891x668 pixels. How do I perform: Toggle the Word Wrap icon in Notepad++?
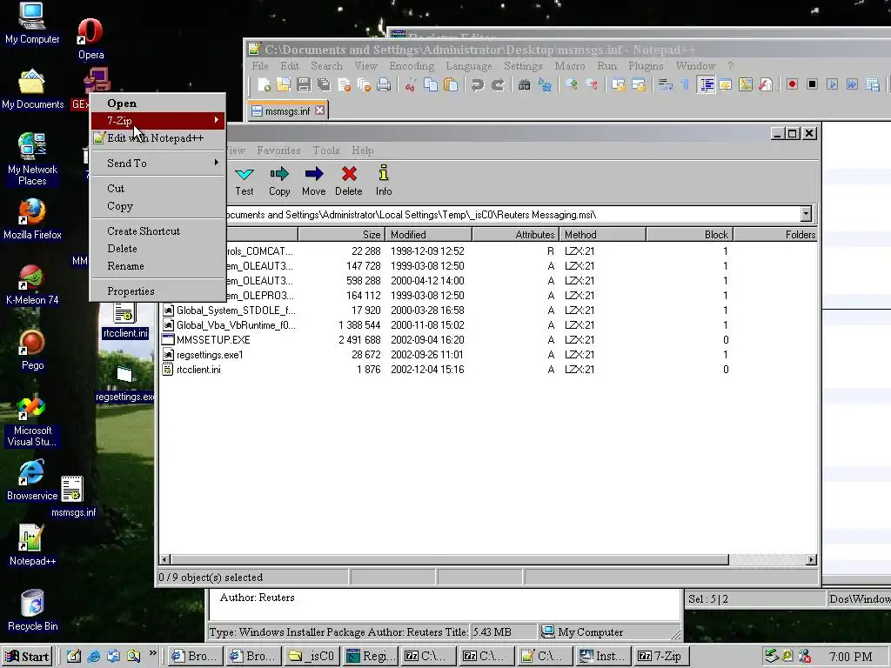point(665,85)
